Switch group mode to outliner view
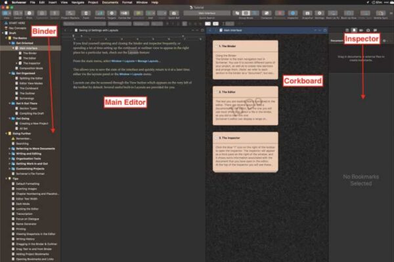Screen dimensions: 394x262 (x=254, y=13)
